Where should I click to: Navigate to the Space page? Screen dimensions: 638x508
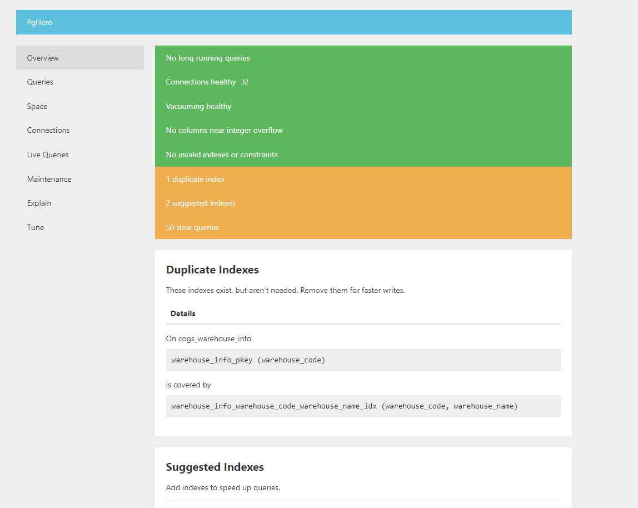click(x=37, y=106)
